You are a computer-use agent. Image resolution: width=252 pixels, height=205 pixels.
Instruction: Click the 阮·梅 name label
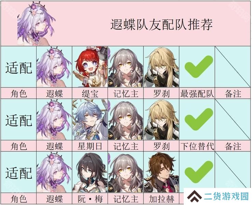pyautogui.click(x=90, y=199)
